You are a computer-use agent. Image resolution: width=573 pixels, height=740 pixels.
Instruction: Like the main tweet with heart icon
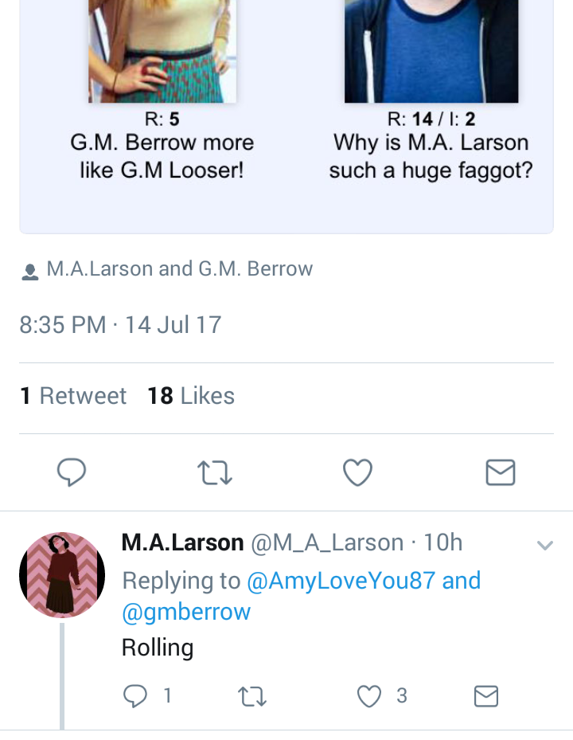tap(357, 472)
